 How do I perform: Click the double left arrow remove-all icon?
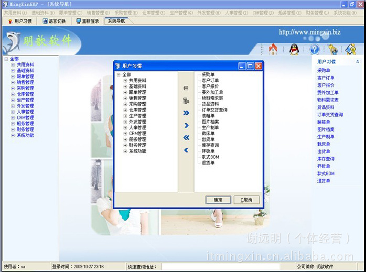tap(186, 138)
